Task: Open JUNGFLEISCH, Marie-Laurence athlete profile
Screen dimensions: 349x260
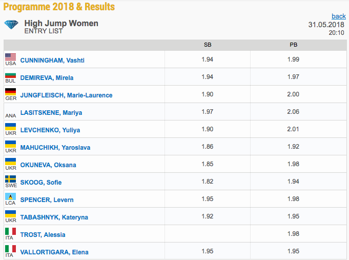Action: point(66,95)
